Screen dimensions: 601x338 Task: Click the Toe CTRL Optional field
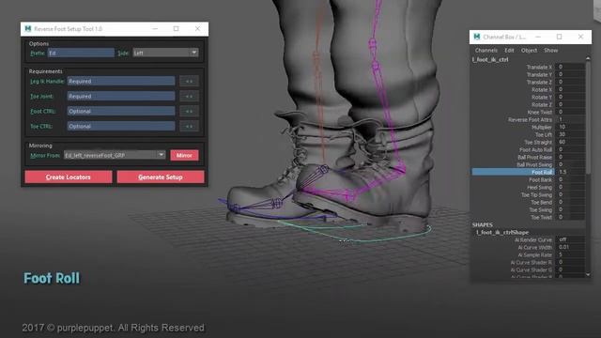[x=121, y=126]
